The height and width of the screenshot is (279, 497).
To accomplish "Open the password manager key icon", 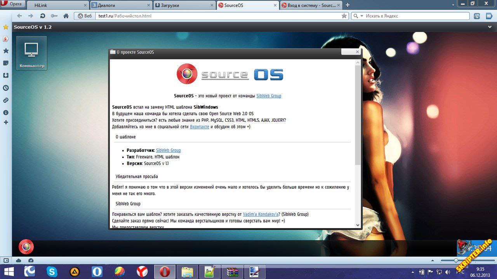I will point(54,16).
